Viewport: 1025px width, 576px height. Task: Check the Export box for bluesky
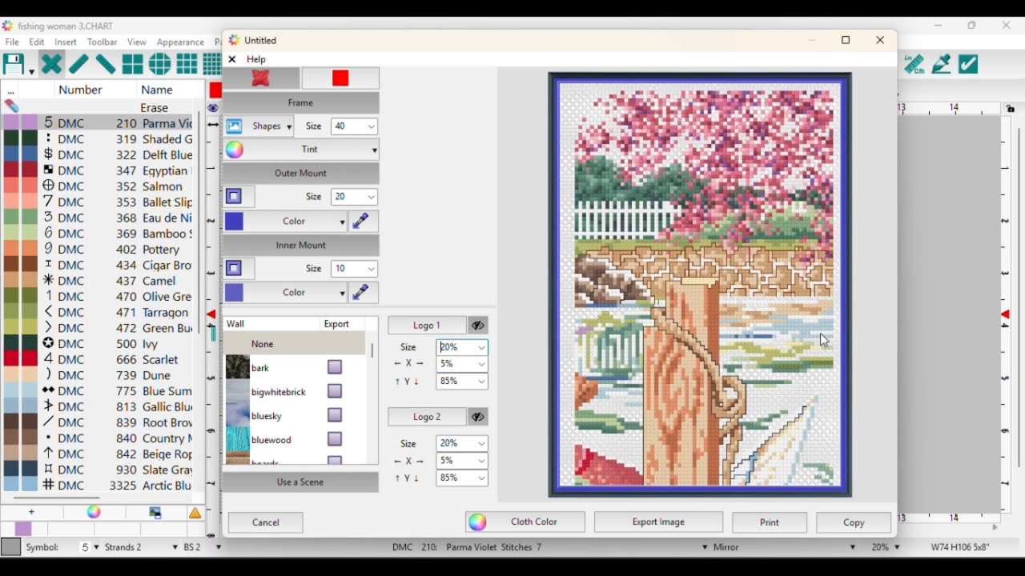click(335, 415)
